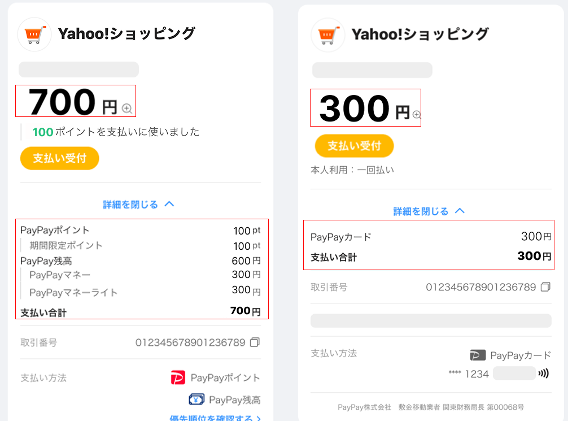Viewport: 568px width, 421px height.
Task: Open the 優先順位を確認する link
Action: click(x=211, y=419)
